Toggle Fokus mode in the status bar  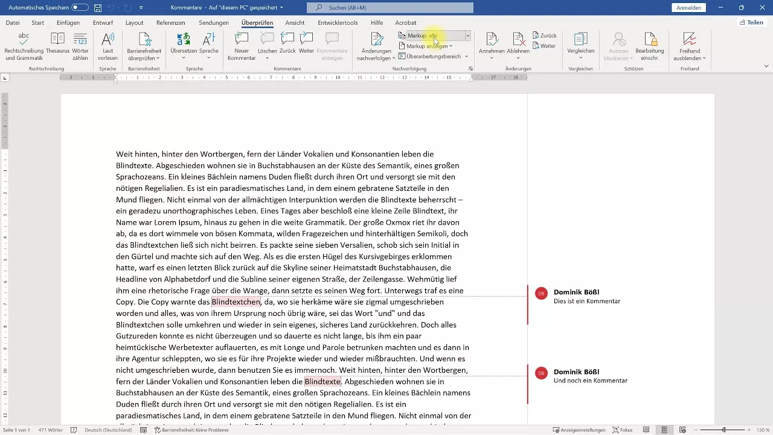622,430
